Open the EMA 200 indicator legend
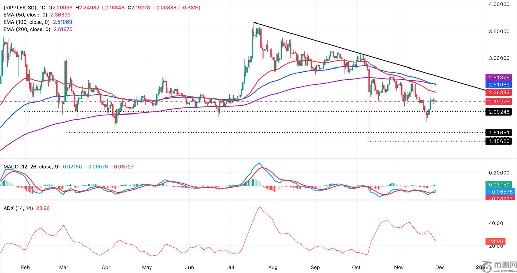 (x=27, y=29)
